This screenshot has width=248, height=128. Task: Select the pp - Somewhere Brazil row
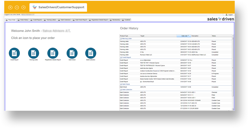(x=176, y=82)
